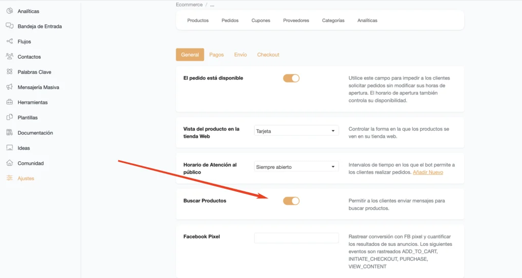Image resolution: width=522 pixels, height=278 pixels.
Task: Expand the breadcrumb ellipsis after Ecommerce
Action: [x=212, y=5]
